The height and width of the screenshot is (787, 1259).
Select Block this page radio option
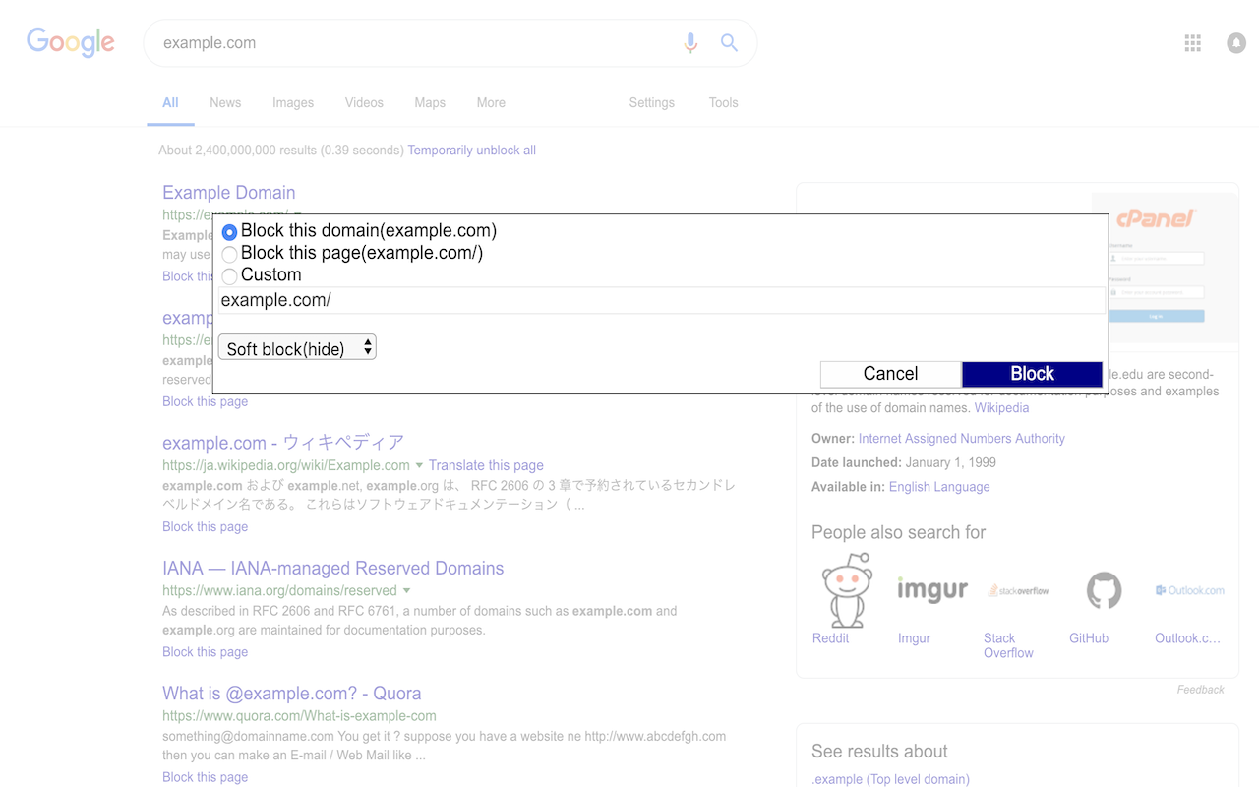point(229,254)
